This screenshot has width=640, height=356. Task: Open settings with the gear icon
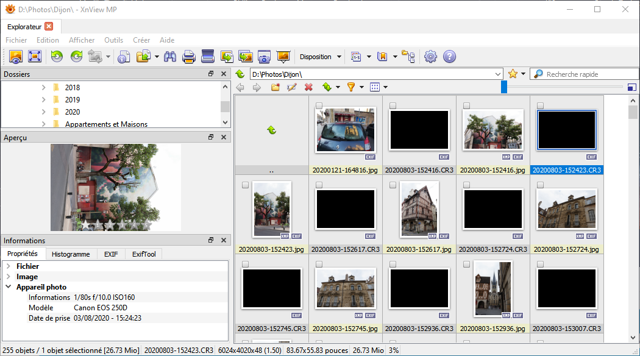pos(430,57)
